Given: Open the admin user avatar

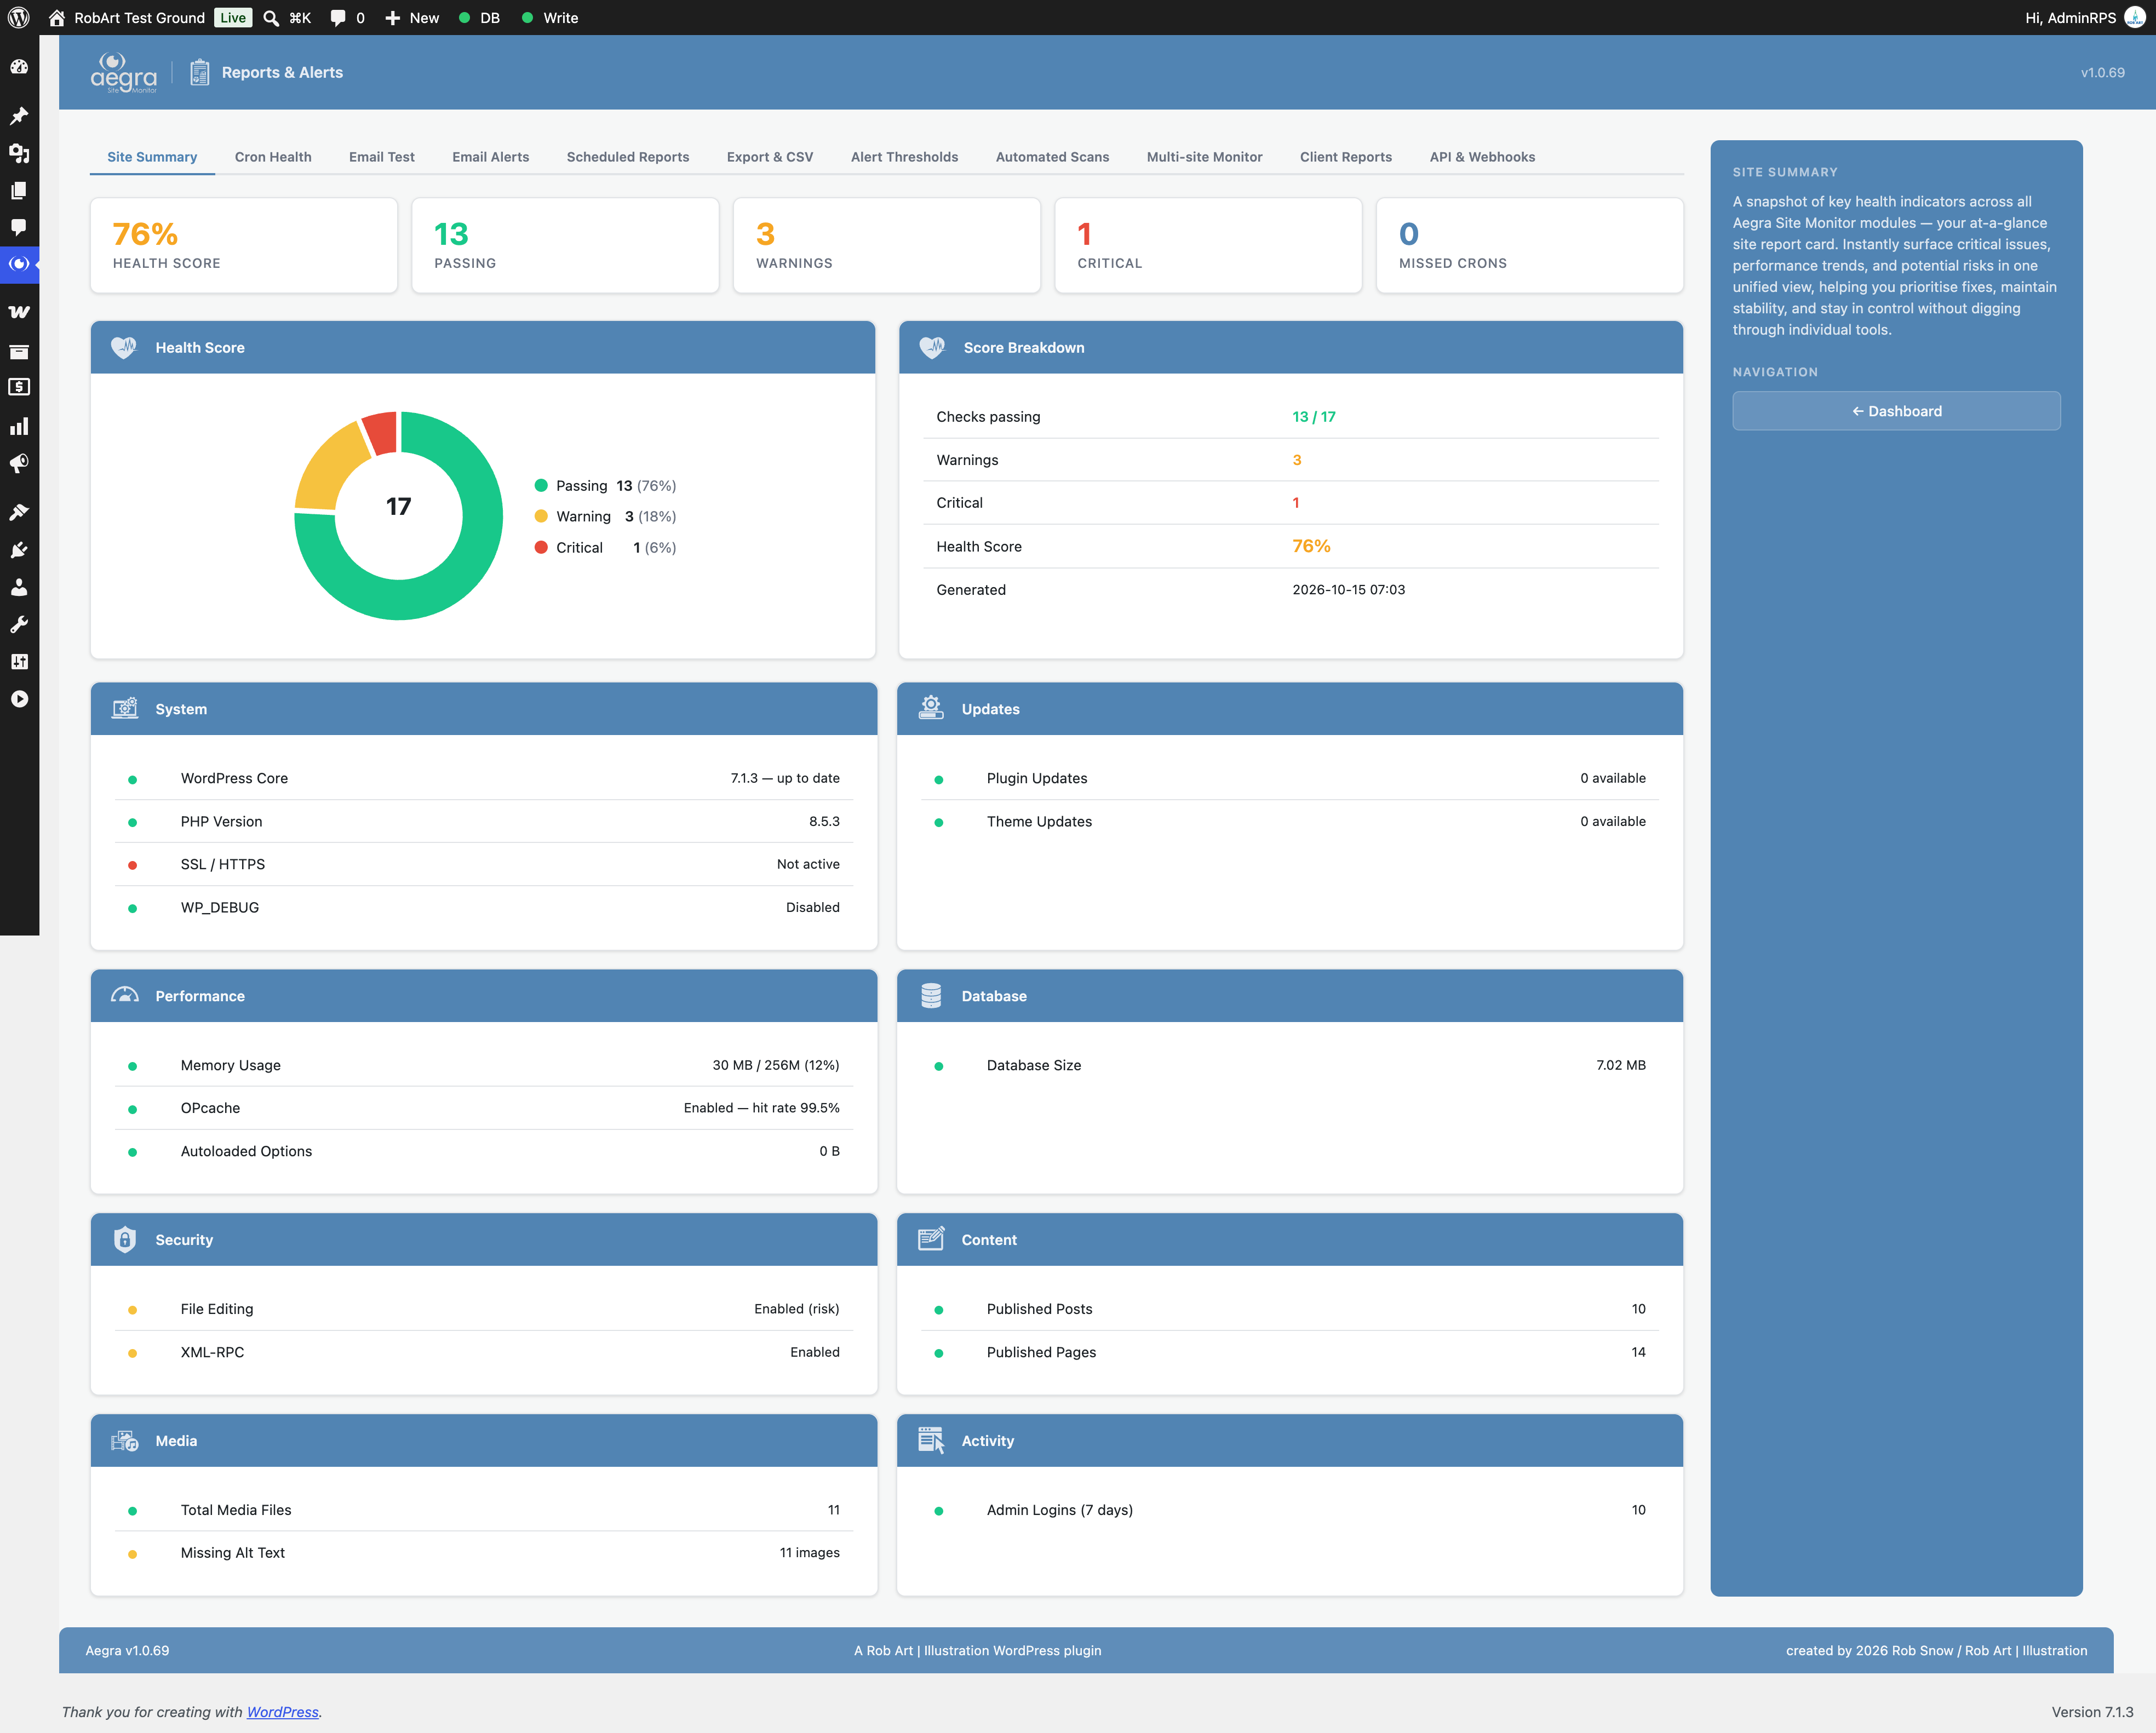Looking at the screenshot, I should 2134,18.
